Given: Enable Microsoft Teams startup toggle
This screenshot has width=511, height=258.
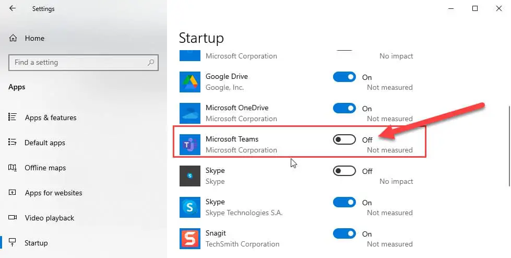Looking at the screenshot, I should (344, 140).
